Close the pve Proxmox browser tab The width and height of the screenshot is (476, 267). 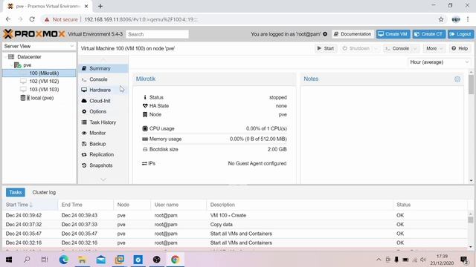click(x=86, y=6)
